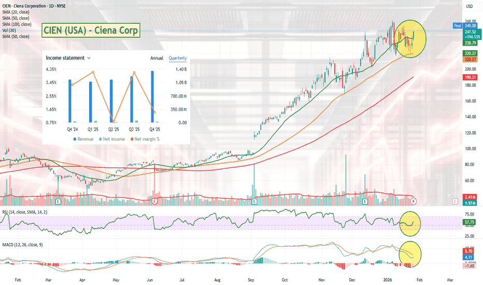Select the Quarterly tab
This screenshot has width=483, height=285.
pyautogui.click(x=178, y=58)
